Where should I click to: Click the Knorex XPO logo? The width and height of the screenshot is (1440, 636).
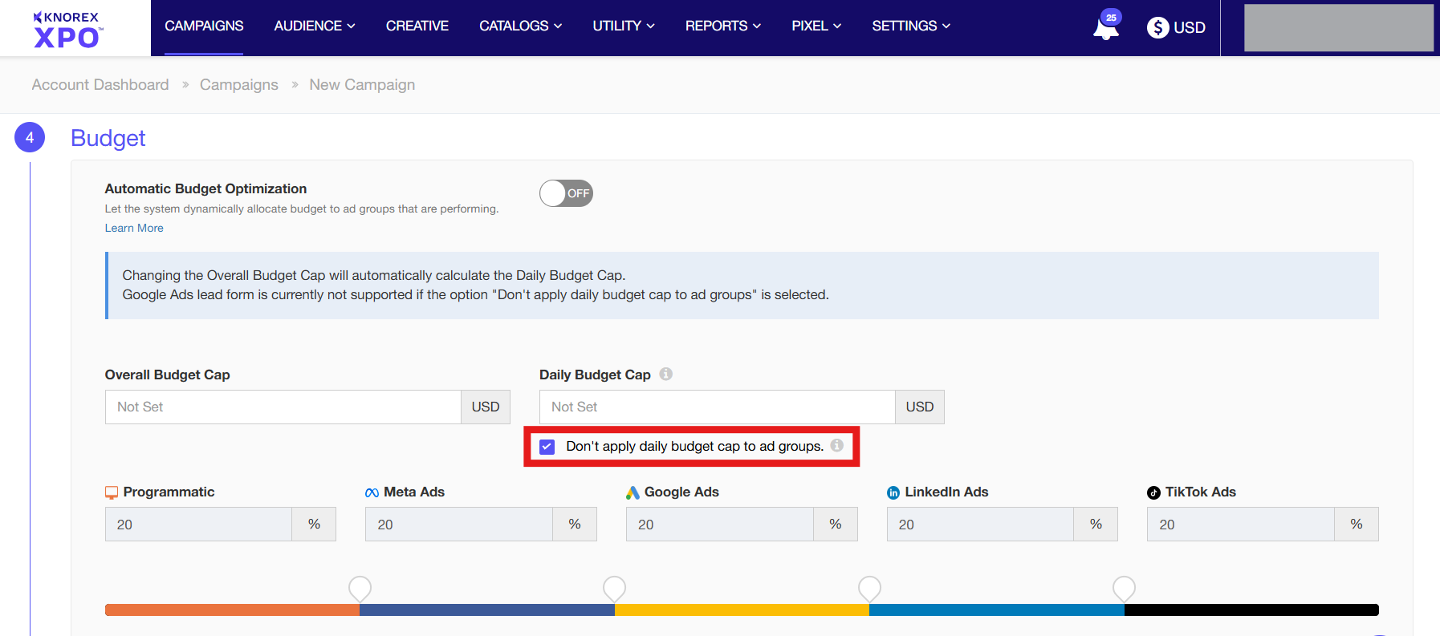pyautogui.click(x=67, y=29)
